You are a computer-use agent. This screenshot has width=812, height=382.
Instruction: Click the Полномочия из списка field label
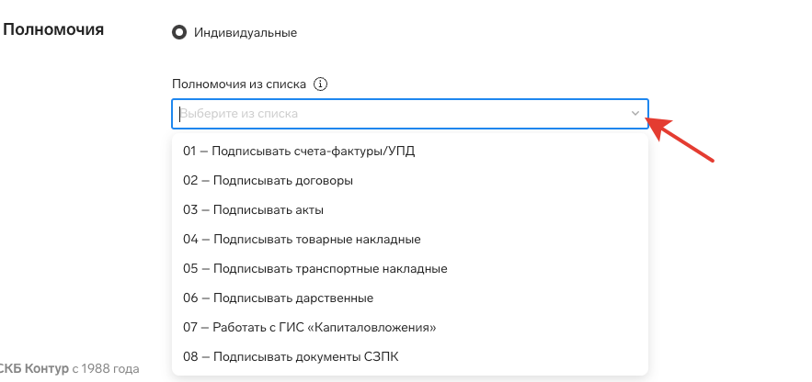(x=239, y=84)
